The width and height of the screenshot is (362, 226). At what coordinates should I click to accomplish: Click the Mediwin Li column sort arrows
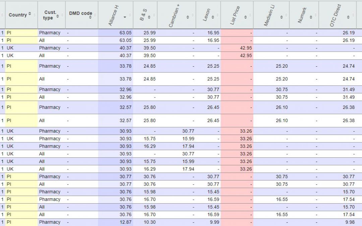(282, 17)
